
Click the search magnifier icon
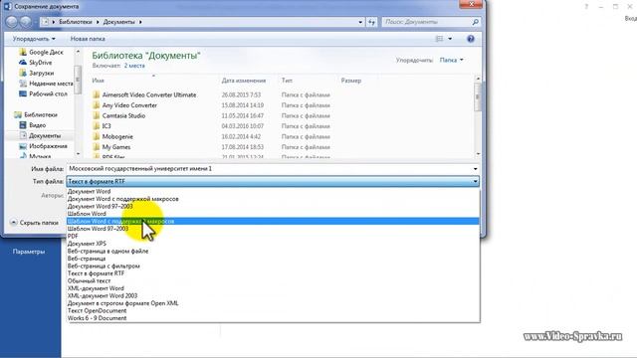475,22
